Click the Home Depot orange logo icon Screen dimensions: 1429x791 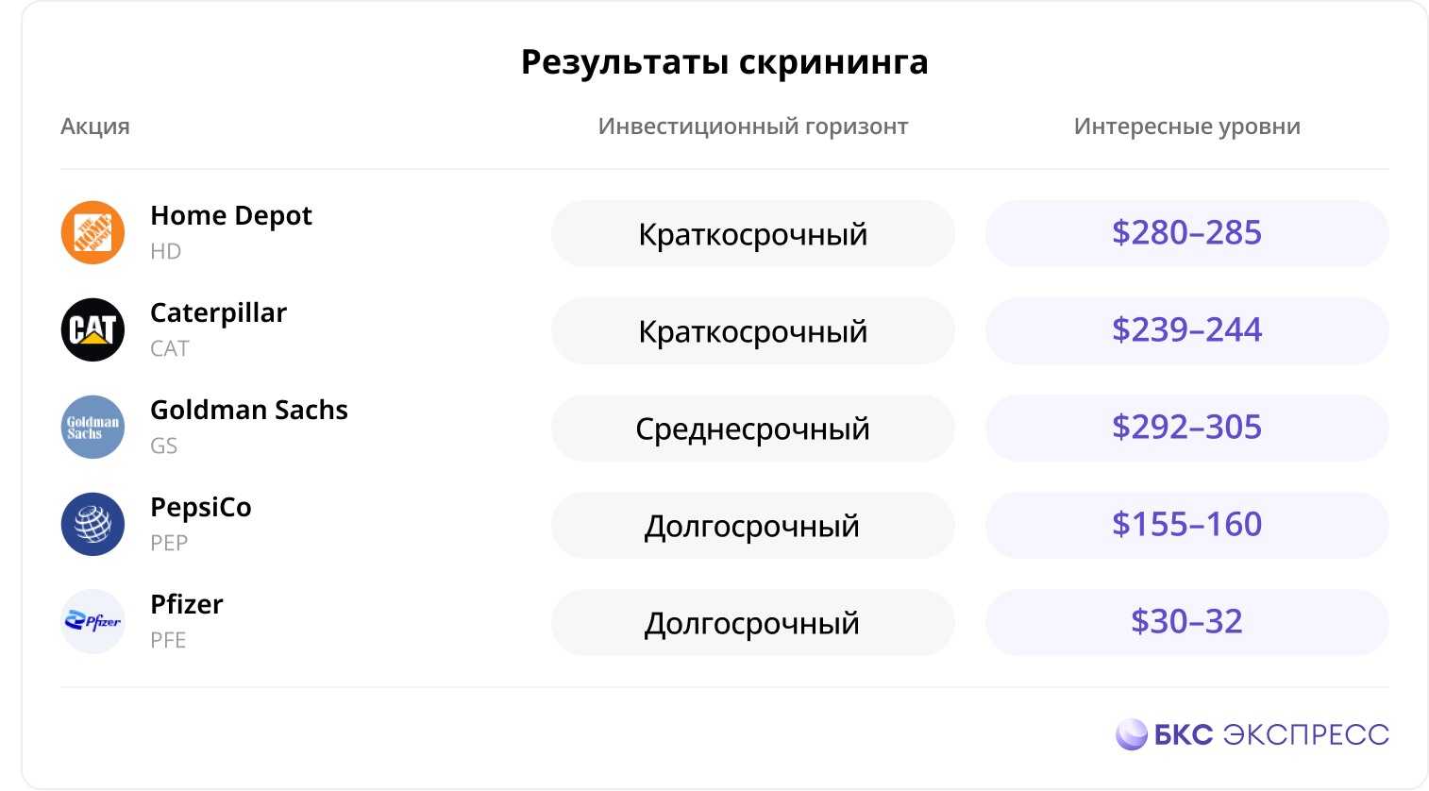pos(92,232)
